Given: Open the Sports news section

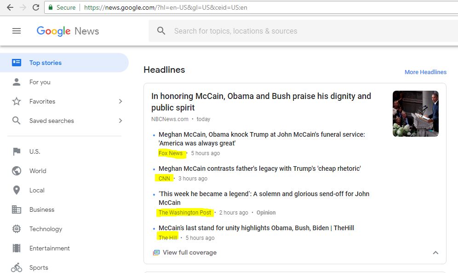Looking at the screenshot, I should (x=39, y=267).
